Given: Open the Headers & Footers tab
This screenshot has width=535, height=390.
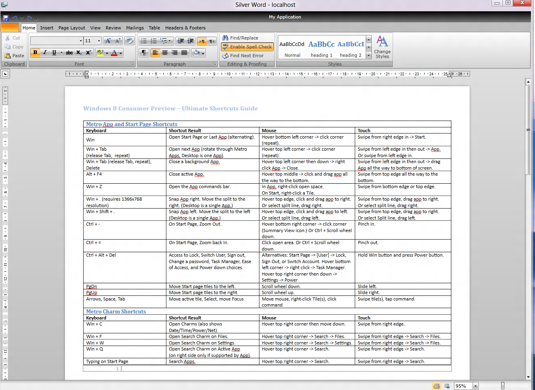Looking at the screenshot, I should click(x=185, y=28).
